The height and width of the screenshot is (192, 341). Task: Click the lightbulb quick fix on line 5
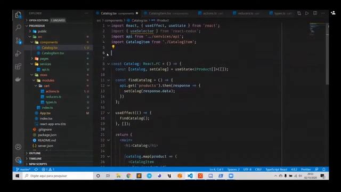[113, 46]
